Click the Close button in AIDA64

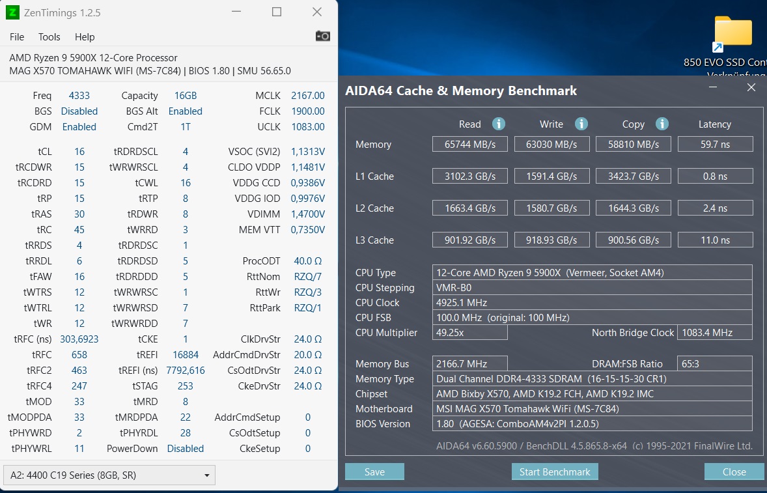tap(734, 472)
